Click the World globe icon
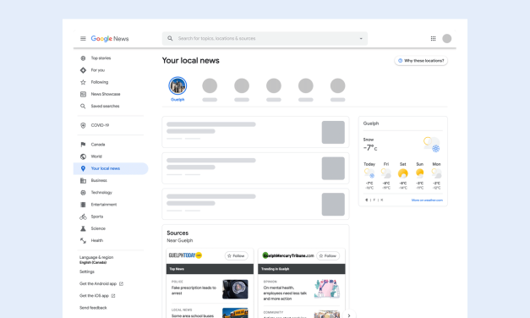The image size is (530, 318). pos(83,156)
